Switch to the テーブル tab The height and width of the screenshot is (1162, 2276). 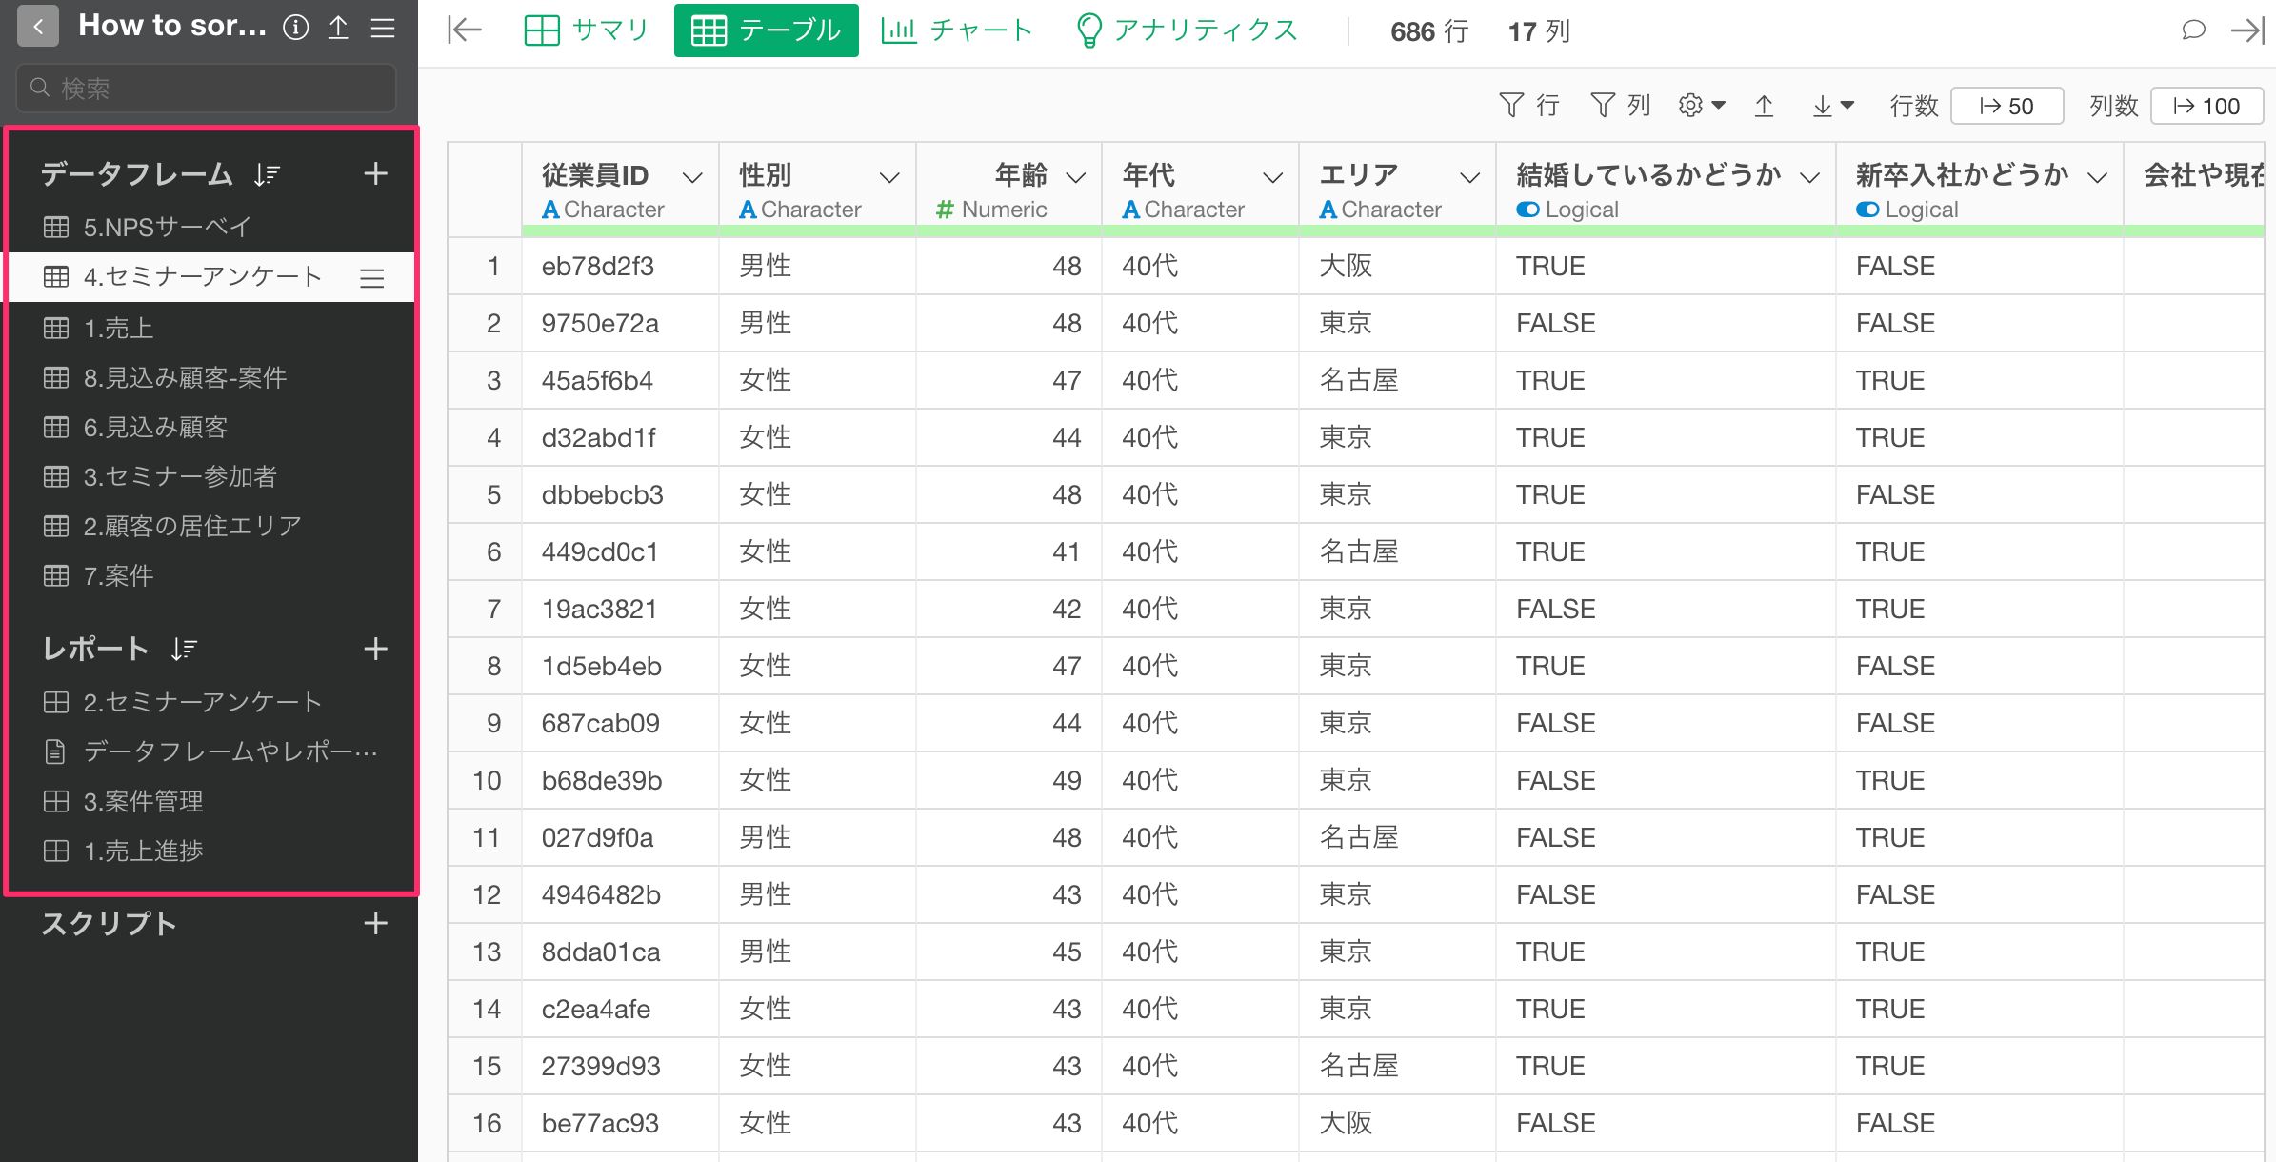click(x=767, y=30)
